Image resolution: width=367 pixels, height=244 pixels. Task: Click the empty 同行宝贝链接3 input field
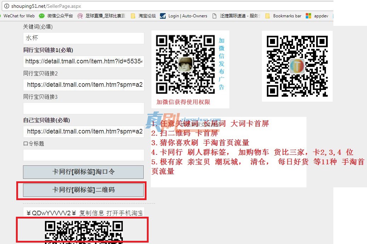[84, 108]
